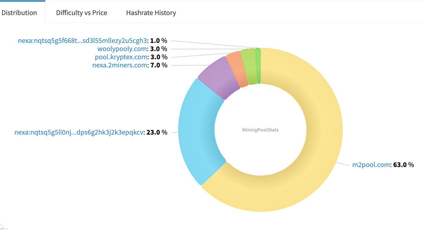The width and height of the screenshot is (423, 237).
Task: Open the nexa.2miners.com link
Action: (119, 65)
